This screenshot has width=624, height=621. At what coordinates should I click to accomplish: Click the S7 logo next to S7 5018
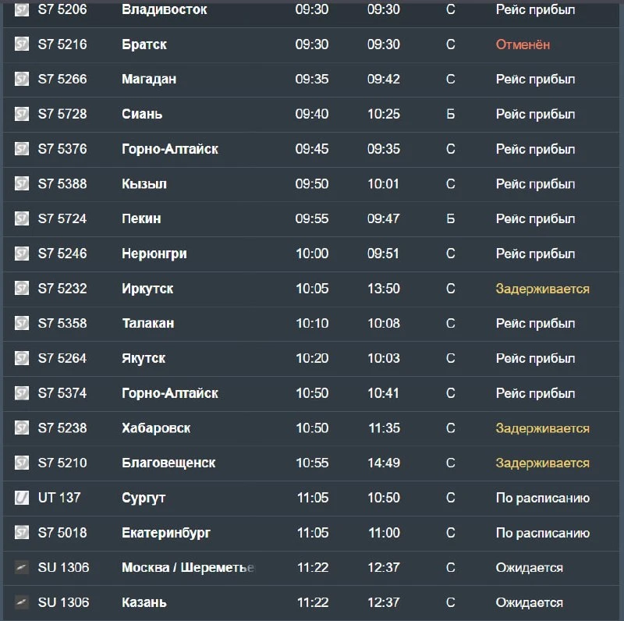[x=22, y=532]
